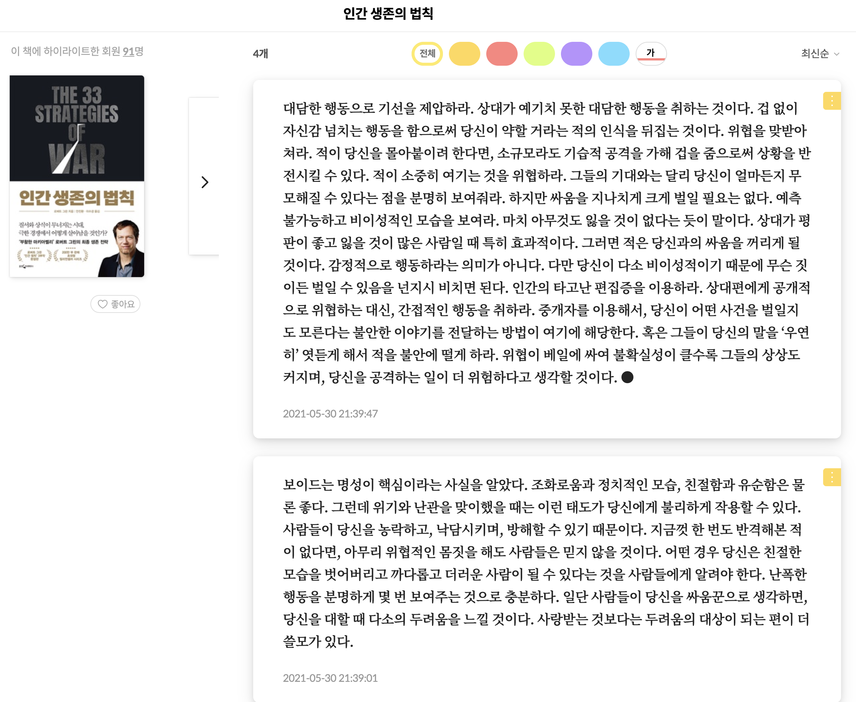Open the more-options menu on the second highlight

point(831,478)
